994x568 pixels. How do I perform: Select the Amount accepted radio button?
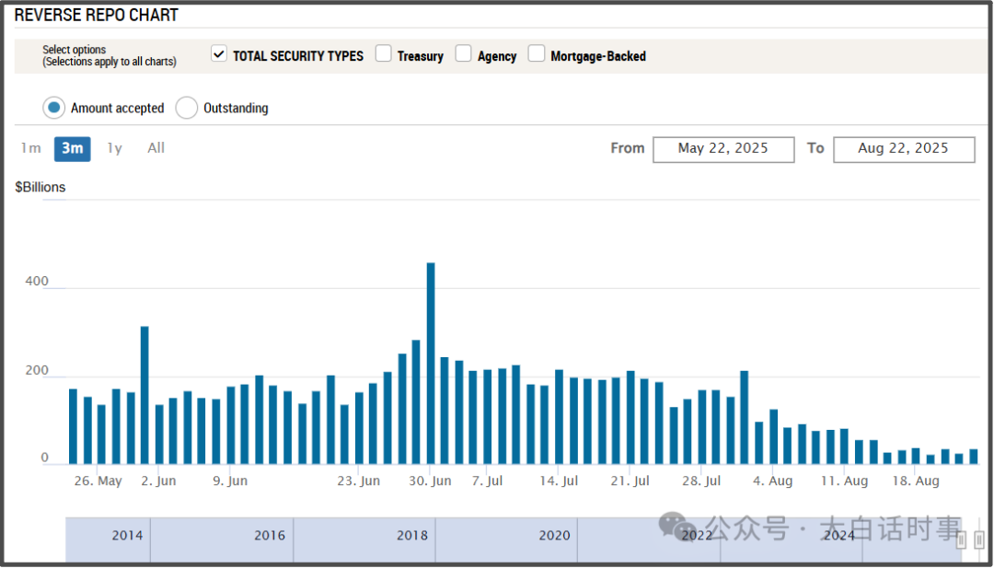(x=54, y=108)
